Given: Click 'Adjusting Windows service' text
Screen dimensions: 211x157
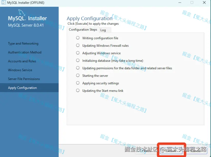Looking at the screenshot, I should tap(101, 53).
